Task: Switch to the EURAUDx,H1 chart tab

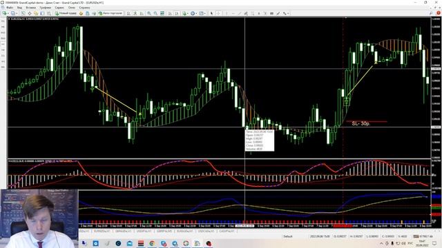Action: click(185, 231)
